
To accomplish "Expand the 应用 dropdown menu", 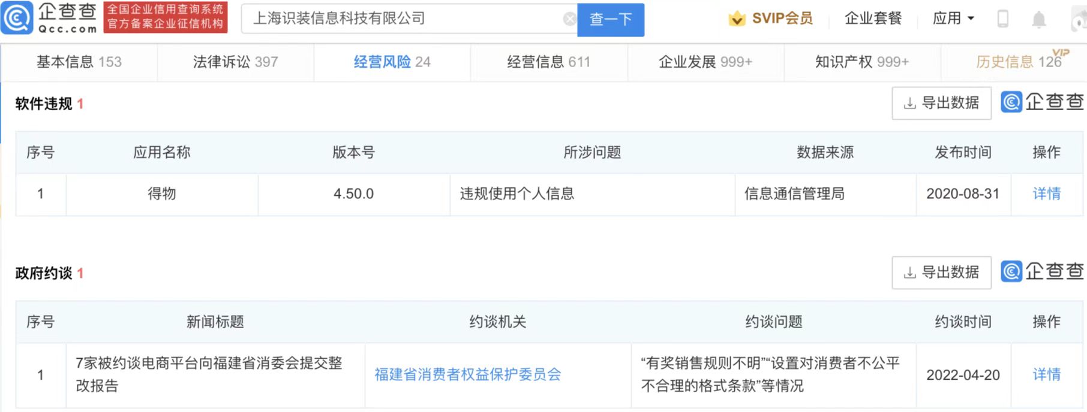I will click(953, 19).
